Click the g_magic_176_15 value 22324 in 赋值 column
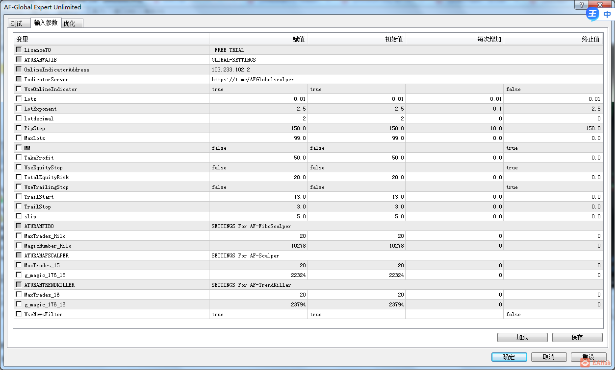This screenshot has height=370, width=615. 298,275
